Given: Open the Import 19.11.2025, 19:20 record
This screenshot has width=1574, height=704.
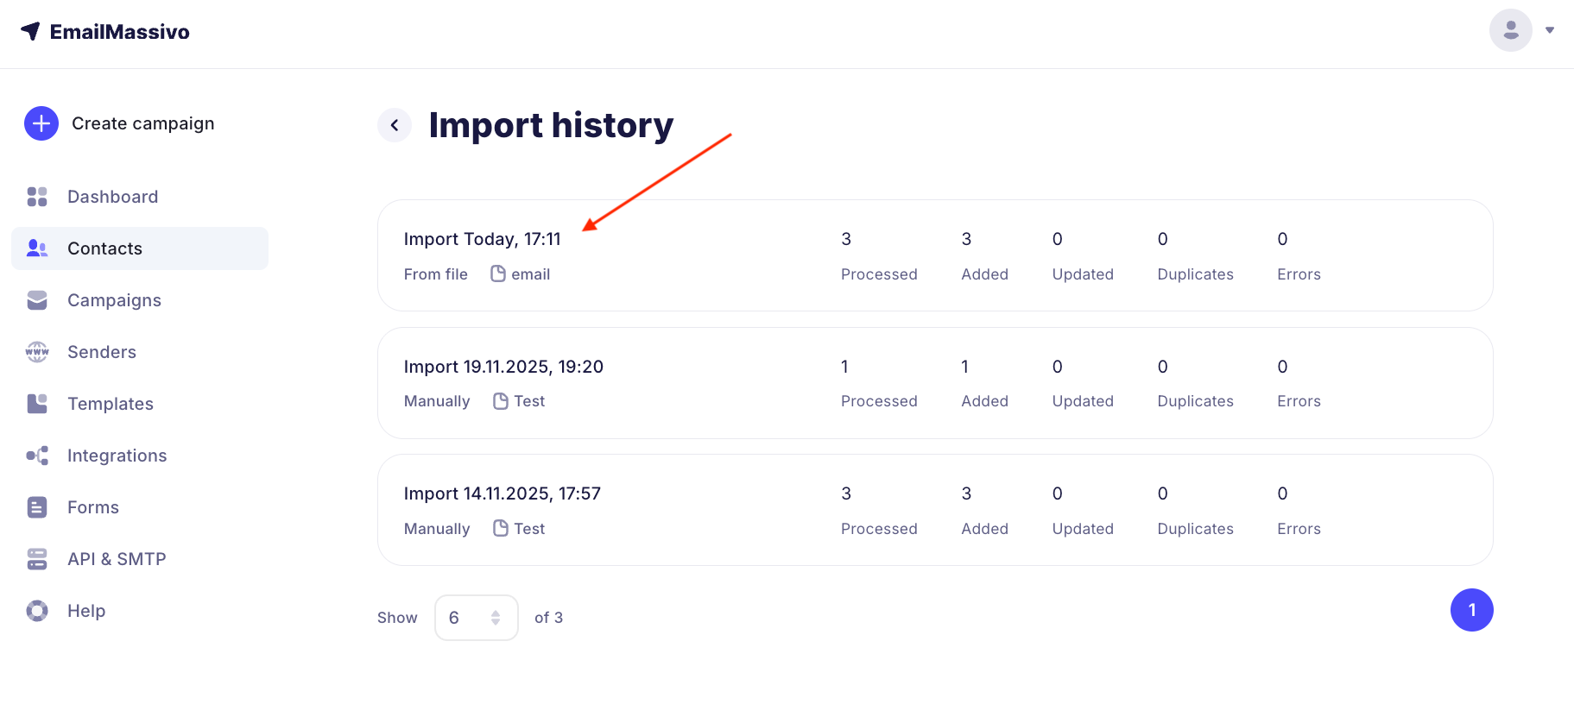Looking at the screenshot, I should 503,367.
